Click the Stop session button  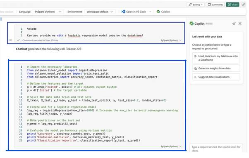7,12
